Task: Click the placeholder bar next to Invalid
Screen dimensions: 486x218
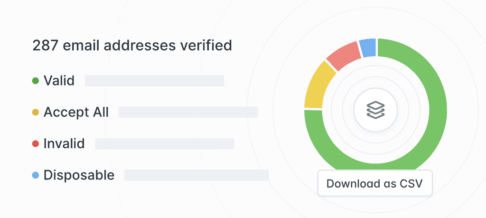Action: click(x=165, y=143)
